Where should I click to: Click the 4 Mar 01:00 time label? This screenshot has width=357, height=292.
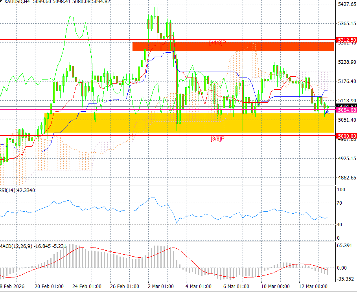[198, 286]
